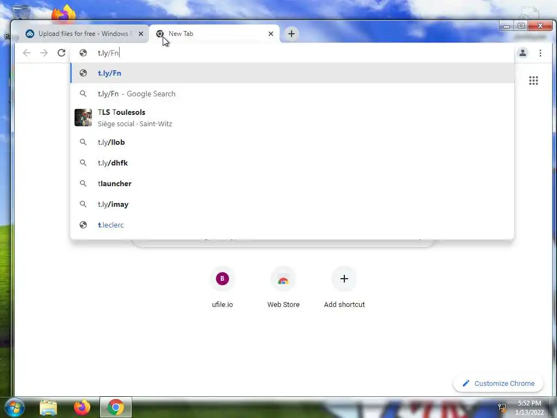This screenshot has width=557, height=418.
Task: Click TLS Toulesols thumbnail image
Action: click(83, 118)
